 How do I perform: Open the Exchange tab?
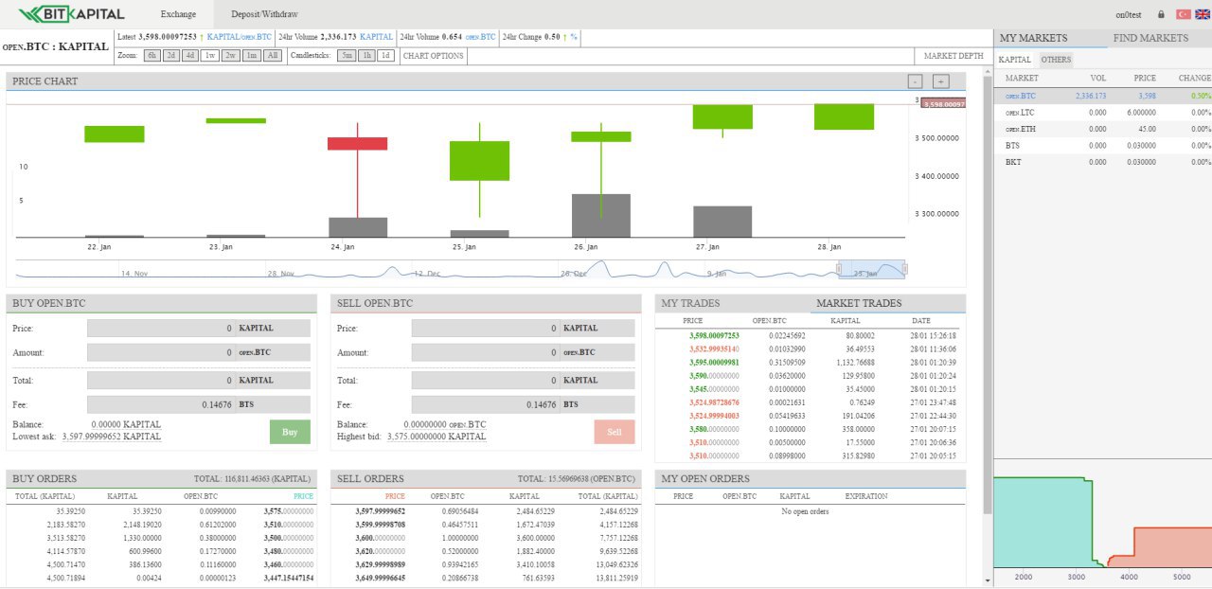[178, 14]
